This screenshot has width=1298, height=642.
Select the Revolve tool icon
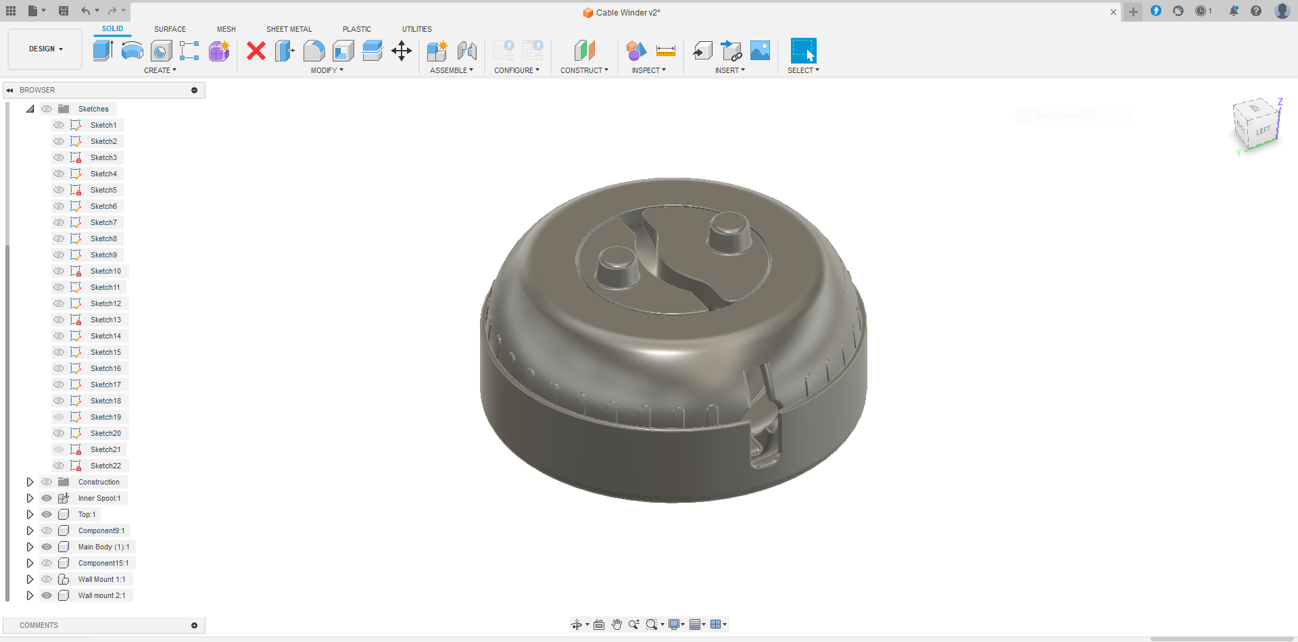132,51
